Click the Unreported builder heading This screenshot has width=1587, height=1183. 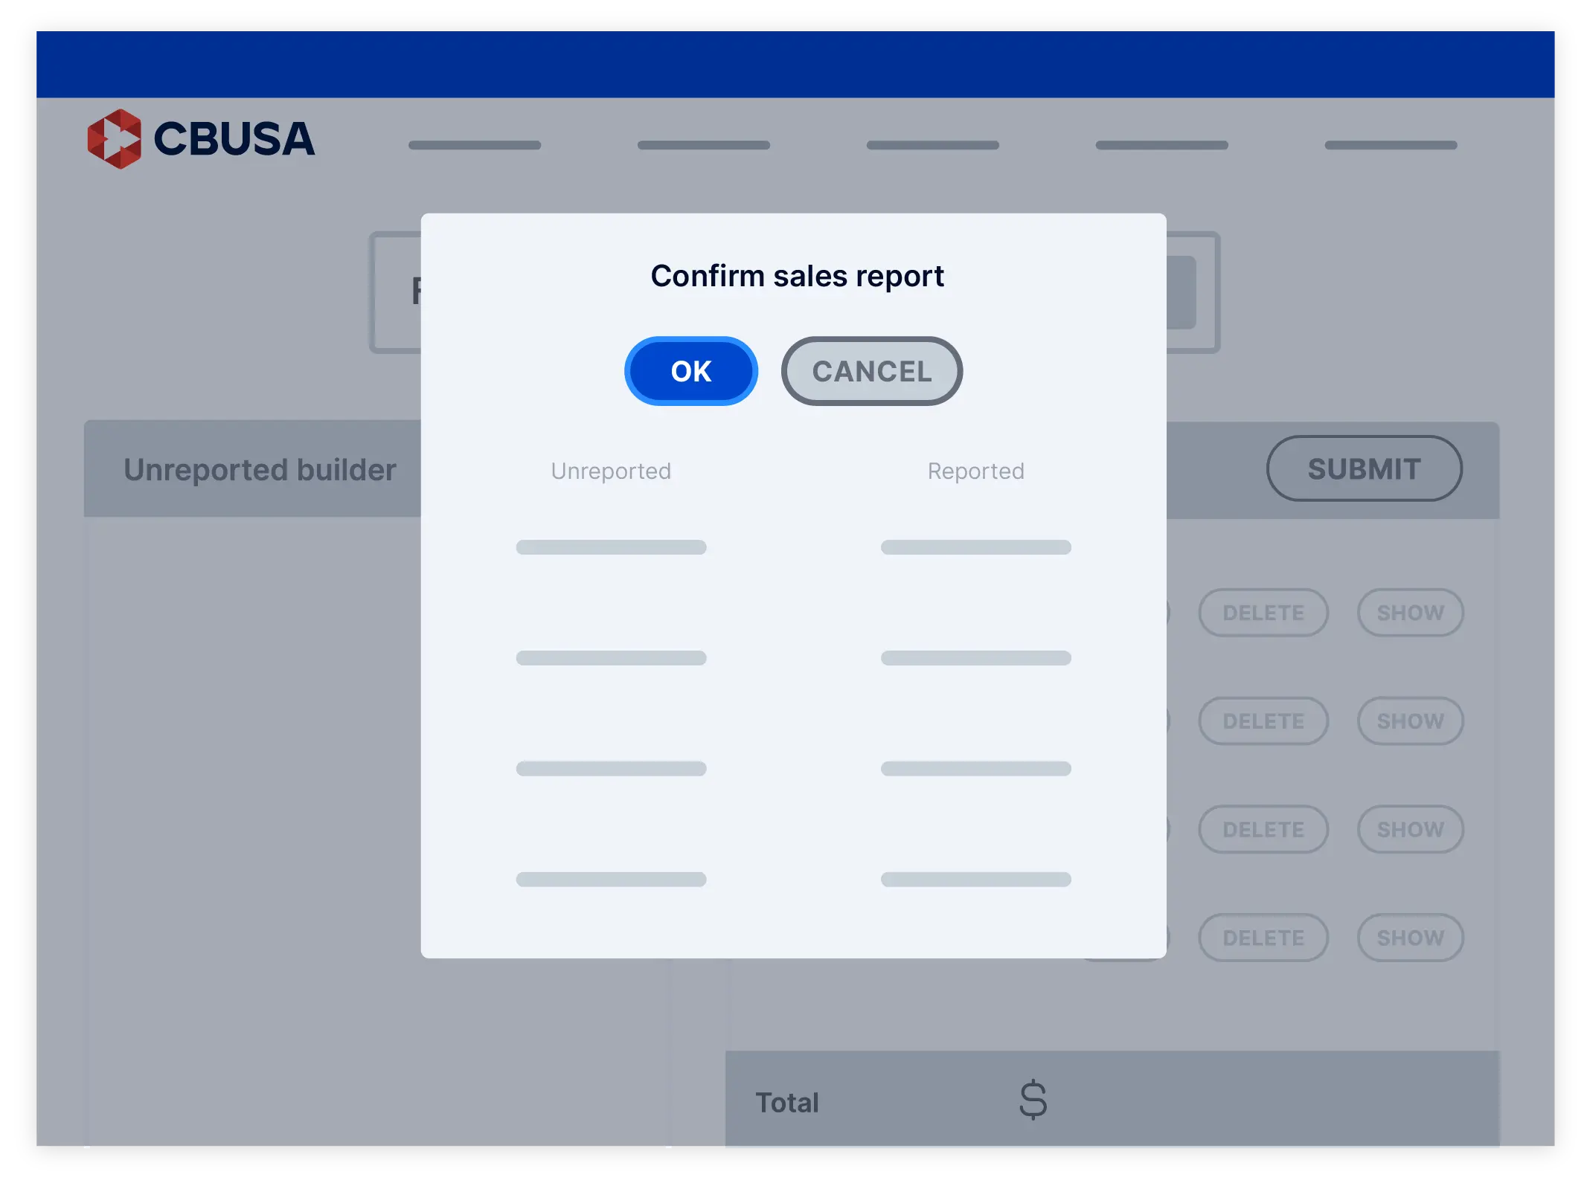point(260,470)
